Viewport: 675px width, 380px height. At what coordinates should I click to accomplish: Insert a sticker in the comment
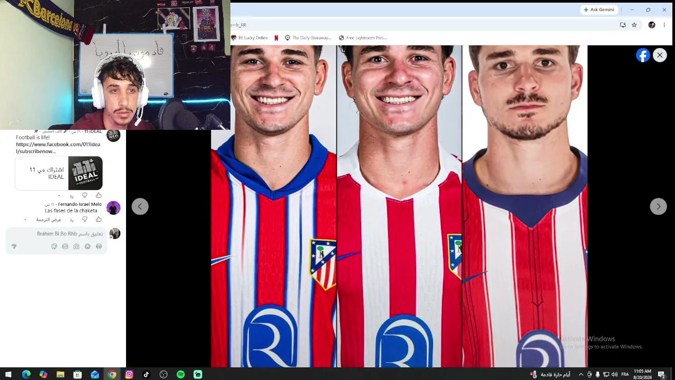[54, 246]
